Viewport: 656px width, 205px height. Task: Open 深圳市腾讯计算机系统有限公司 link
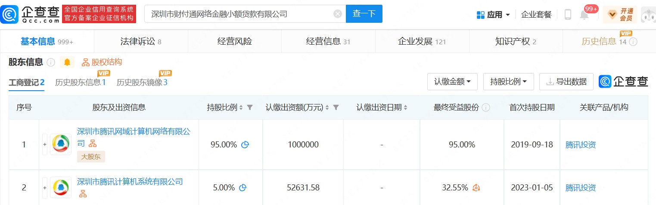(130, 182)
